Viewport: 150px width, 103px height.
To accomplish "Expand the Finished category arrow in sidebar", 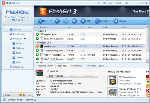I will click(25, 39).
